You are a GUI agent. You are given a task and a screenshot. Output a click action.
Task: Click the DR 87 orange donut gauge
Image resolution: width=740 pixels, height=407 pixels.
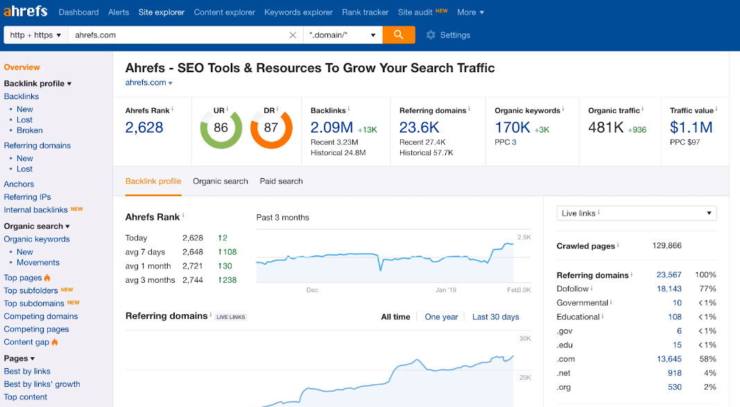pyautogui.click(x=271, y=128)
